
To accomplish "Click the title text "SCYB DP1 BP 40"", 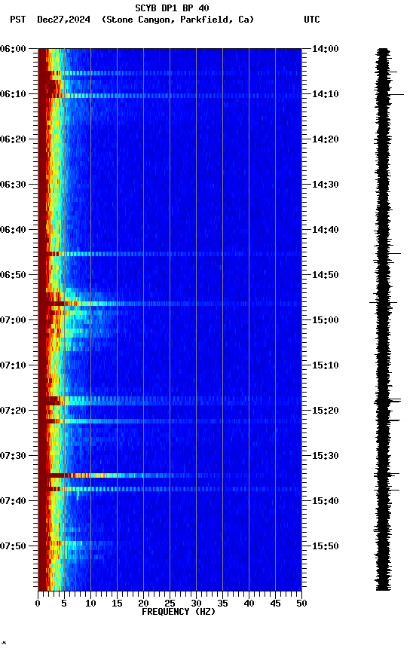I will (x=172, y=8).
